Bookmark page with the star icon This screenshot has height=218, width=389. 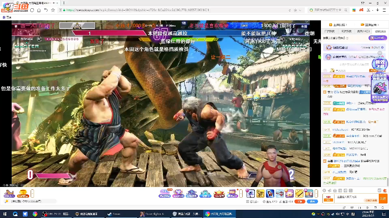click(53, 10)
